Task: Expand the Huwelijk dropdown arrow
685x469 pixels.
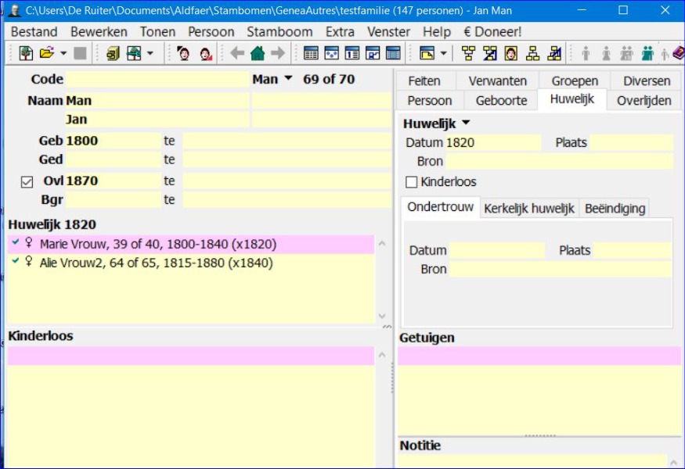Action: [x=467, y=124]
